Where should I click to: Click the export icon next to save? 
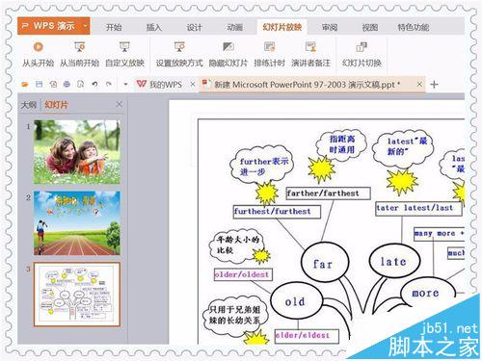pos(53,85)
